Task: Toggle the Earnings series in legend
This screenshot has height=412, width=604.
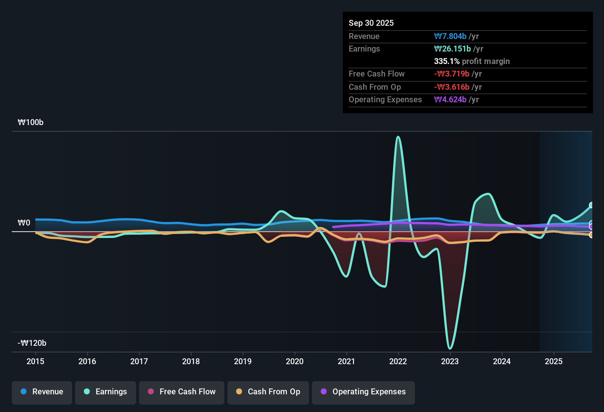Action: coord(106,392)
